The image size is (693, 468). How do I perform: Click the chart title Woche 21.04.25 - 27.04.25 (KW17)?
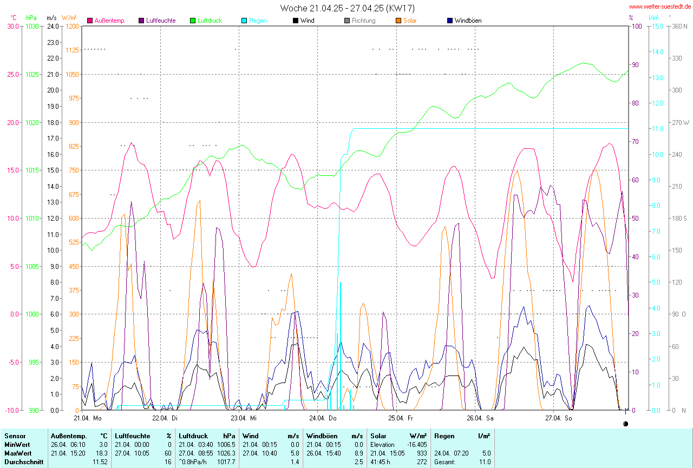point(348,8)
